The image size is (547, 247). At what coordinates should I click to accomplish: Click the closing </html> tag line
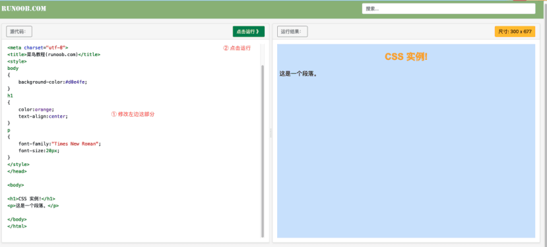pyautogui.click(x=16, y=226)
